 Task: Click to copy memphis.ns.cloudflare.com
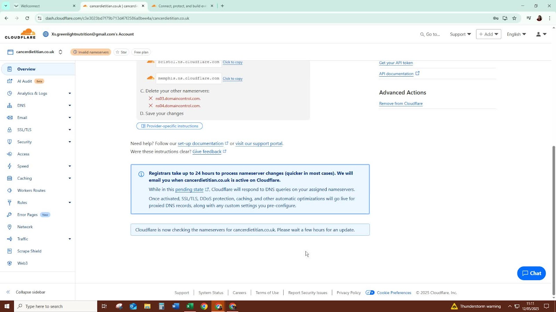point(232,79)
